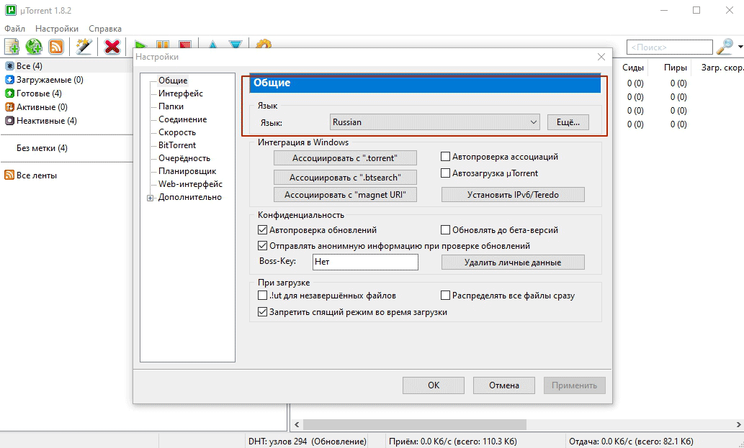The height and width of the screenshot is (448, 744).
Task: Open the Справка menu
Action: (x=105, y=29)
